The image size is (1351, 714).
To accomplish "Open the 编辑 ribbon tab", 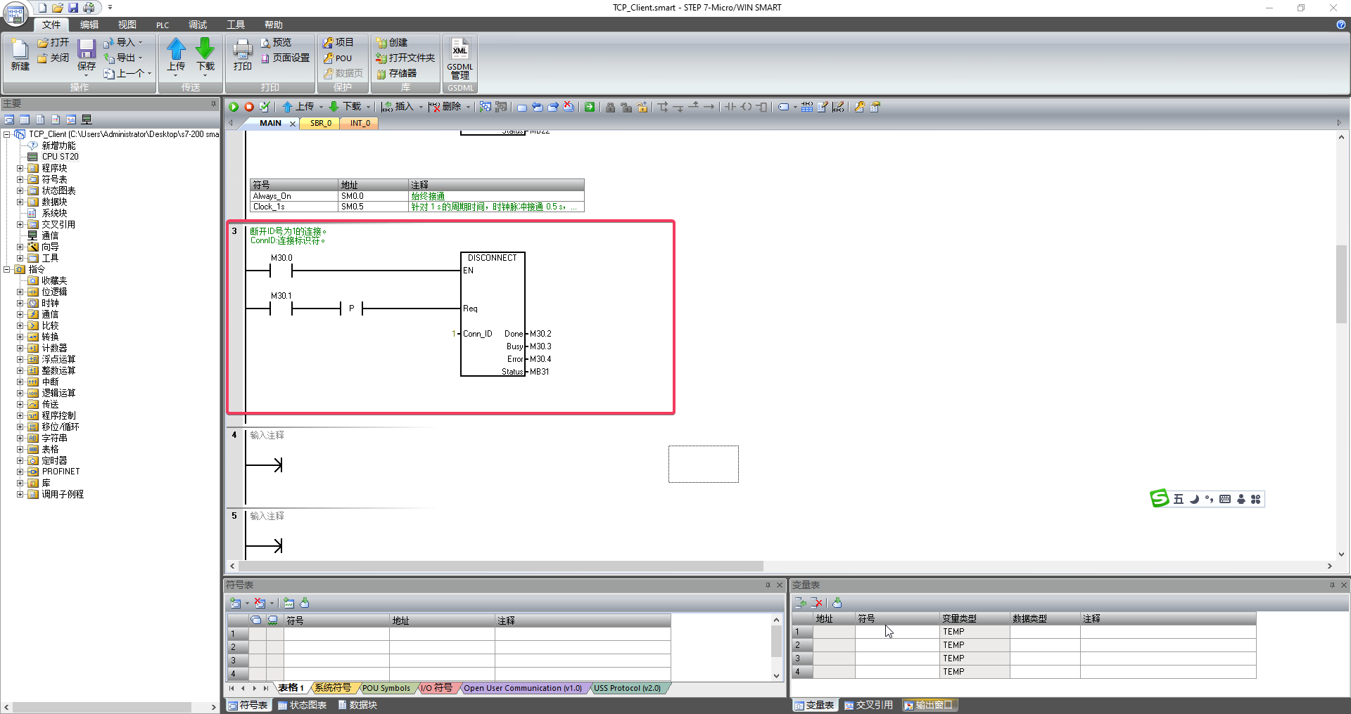I will [89, 25].
